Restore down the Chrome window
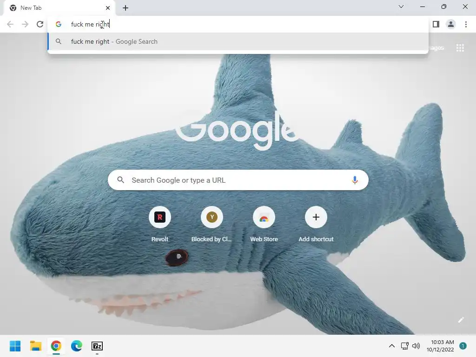The width and height of the screenshot is (476, 357). point(444,7)
